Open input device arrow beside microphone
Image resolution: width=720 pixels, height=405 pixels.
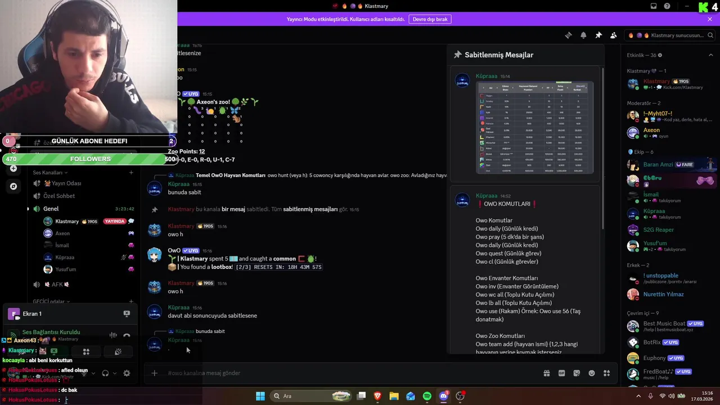[x=93, y=373]
